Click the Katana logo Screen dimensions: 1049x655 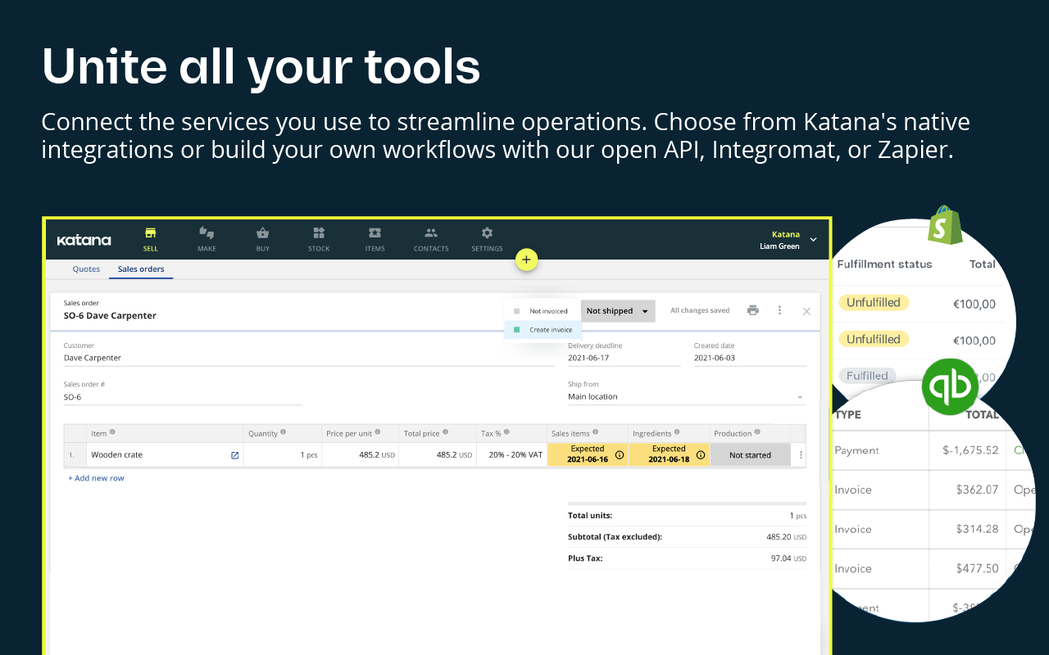point(84,241)
